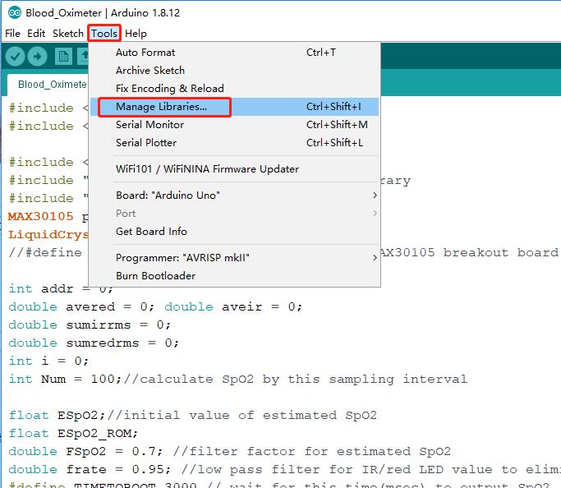Open the Edit menu
The image size is (561, 488).
[x=36, y=34]
